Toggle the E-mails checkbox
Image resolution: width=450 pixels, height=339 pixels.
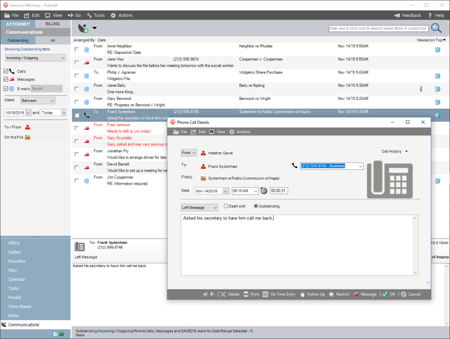point(6,89)
